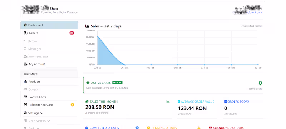
Task: Click the 04 Feb data point on chart
Action: point(124,64)
